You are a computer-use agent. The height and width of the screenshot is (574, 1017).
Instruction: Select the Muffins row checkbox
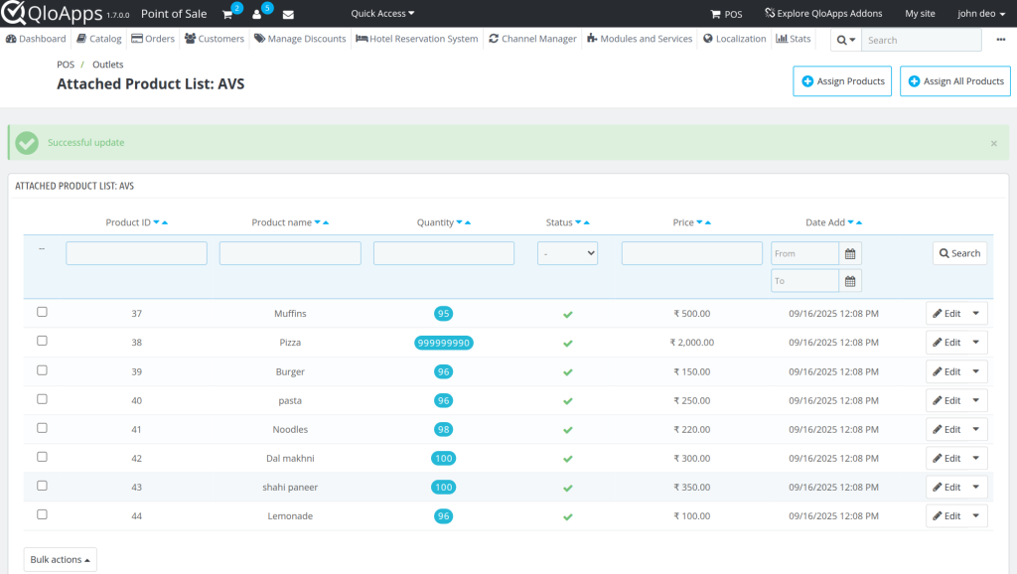(42, 312)
